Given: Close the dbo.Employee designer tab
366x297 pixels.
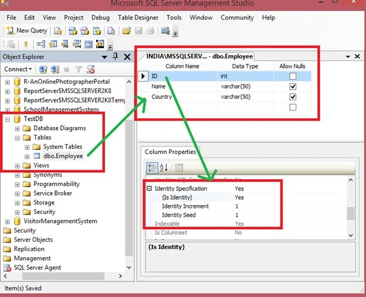Looking at the screenshot, I should [357, 56].
